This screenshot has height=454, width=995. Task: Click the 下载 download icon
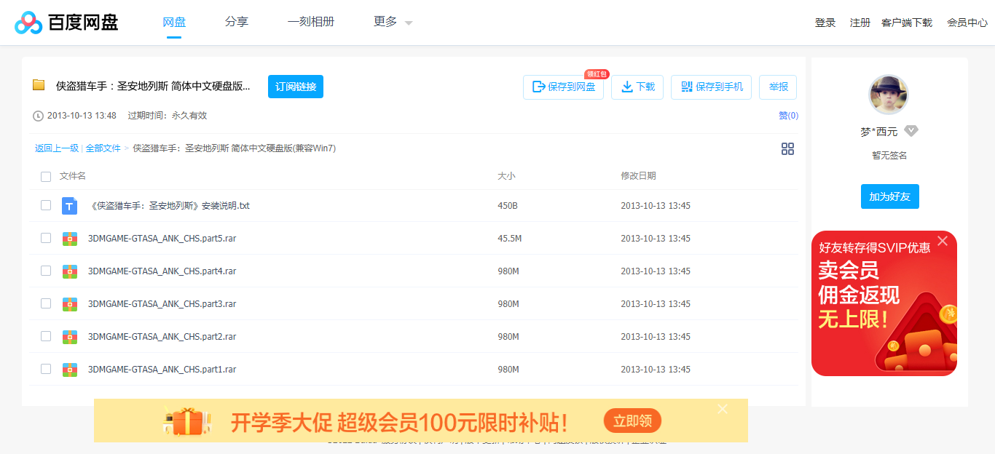(x=626, y=87)
